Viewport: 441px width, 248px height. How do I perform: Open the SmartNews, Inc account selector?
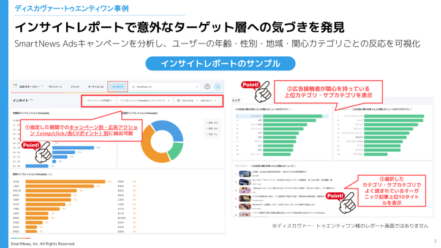[165, 87]
